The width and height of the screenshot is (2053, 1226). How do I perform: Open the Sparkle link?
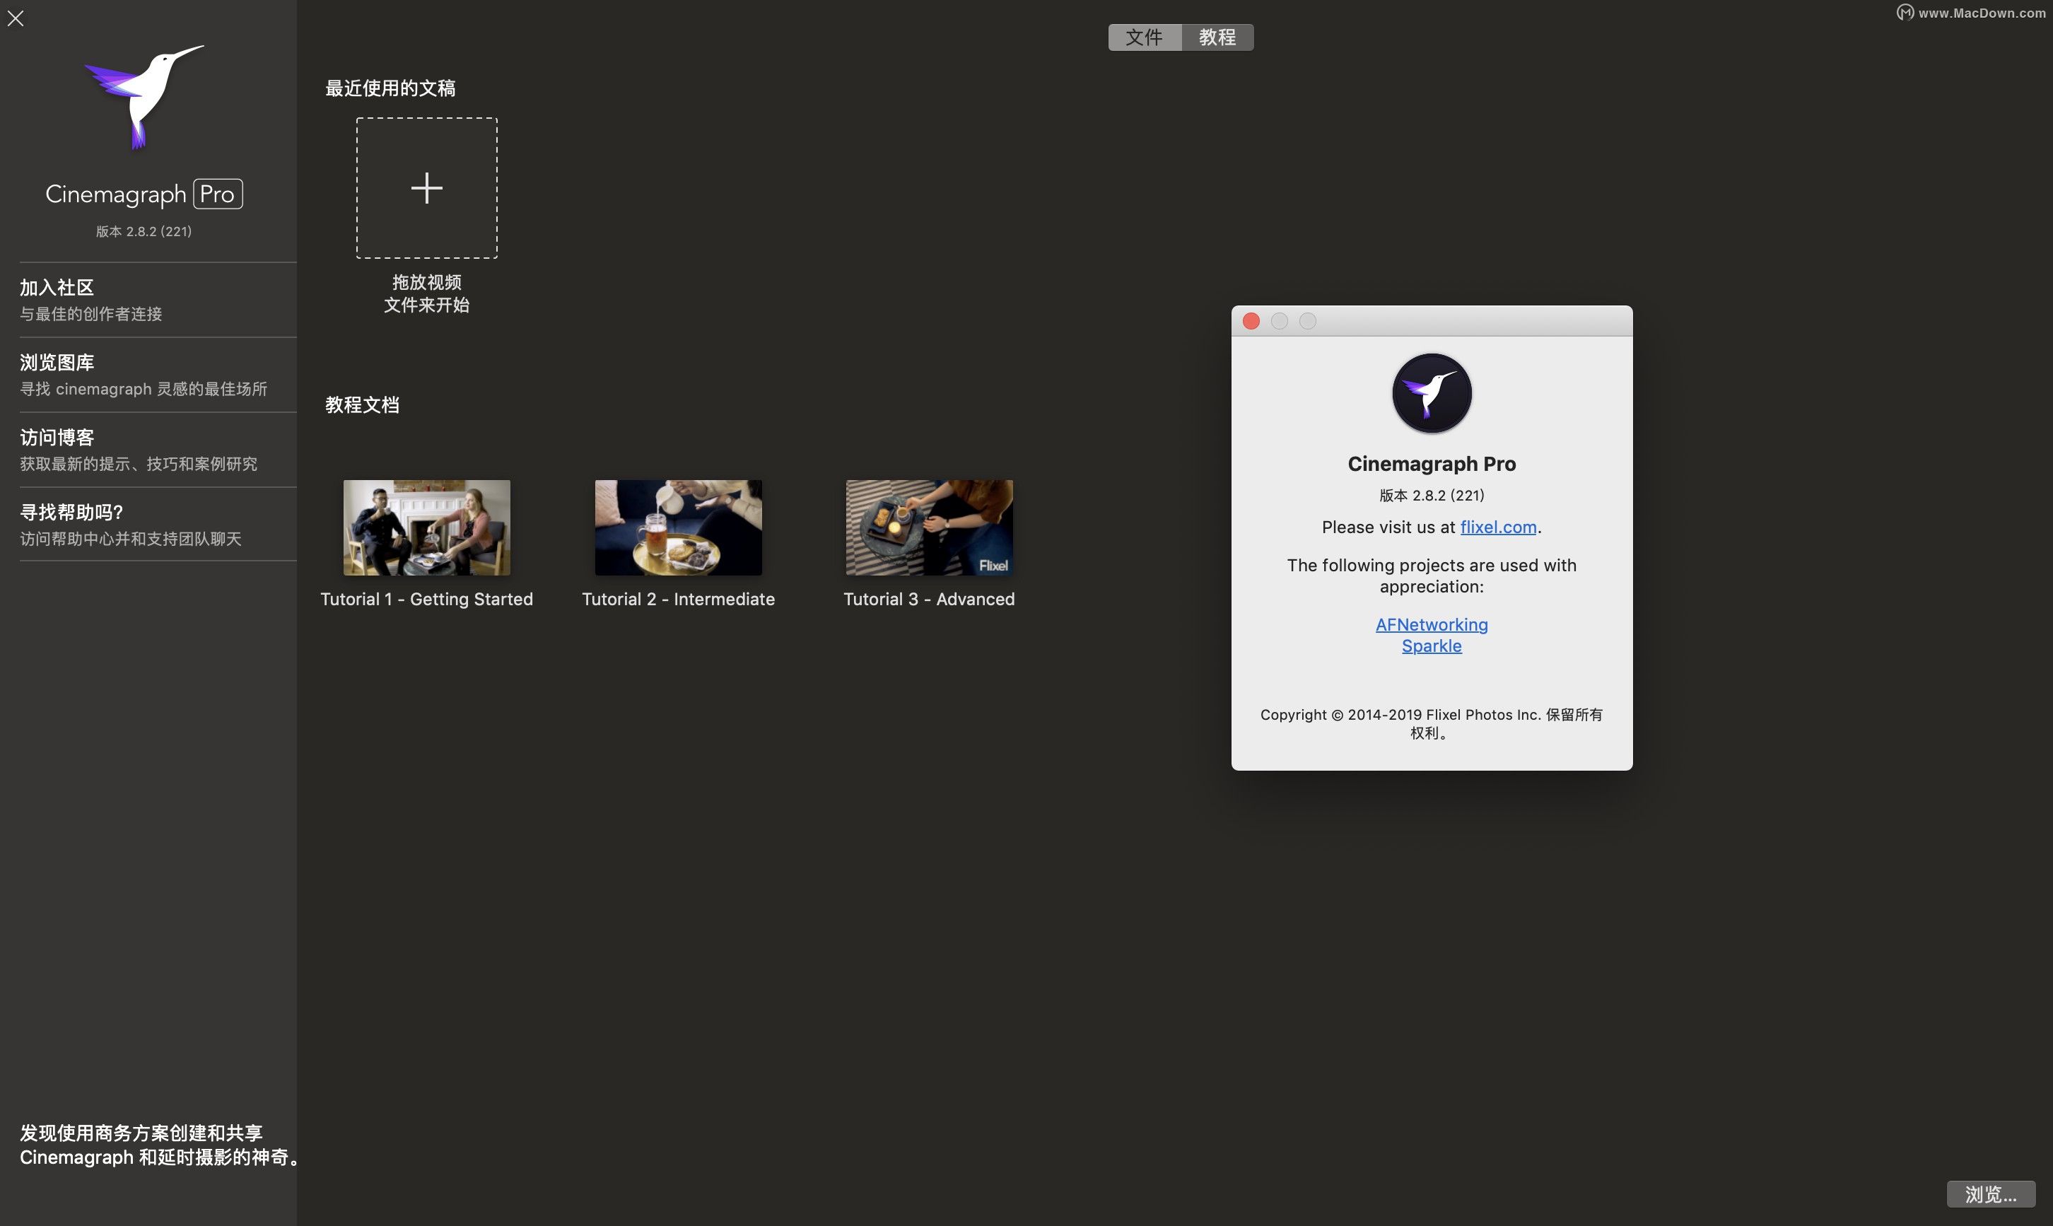pyautogui.click(x=1431, y=646)
